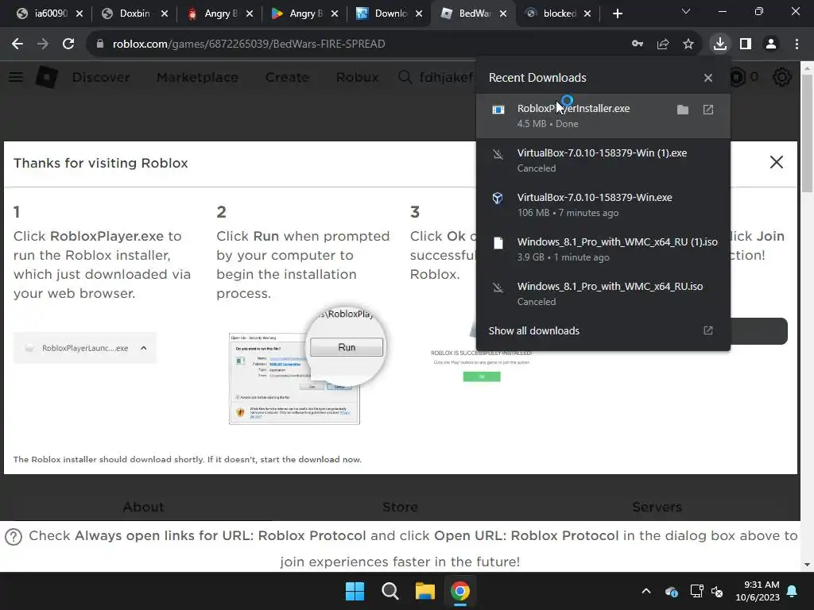814x610 pixels.
Task: Close the Thanks for visiting Roblox dialog
Action: point(776,162)
